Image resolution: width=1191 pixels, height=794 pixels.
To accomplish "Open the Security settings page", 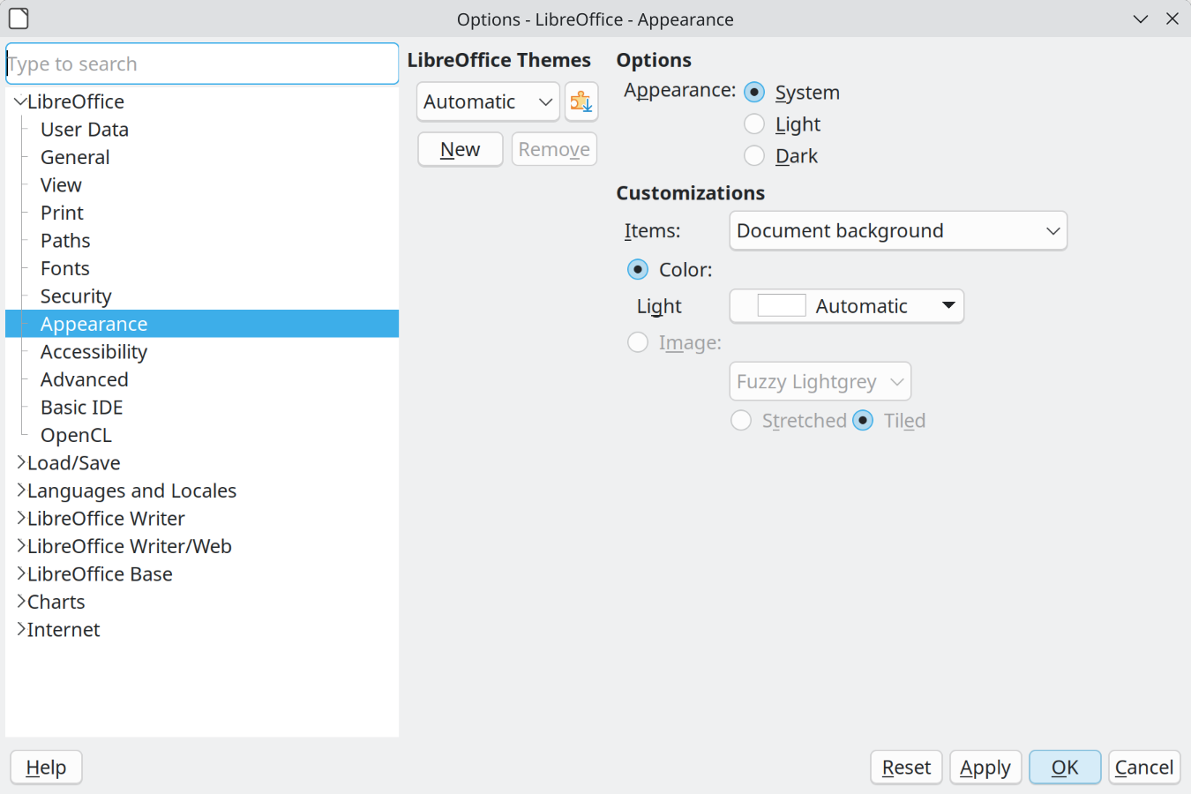I will pyautogui.click(x=75, y=296).
